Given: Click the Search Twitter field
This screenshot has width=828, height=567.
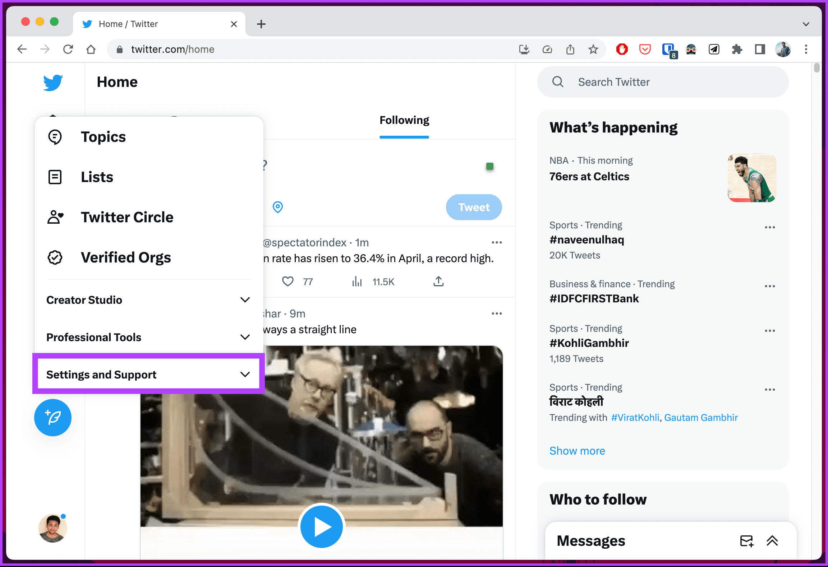Looking at the screenshot, I should point(662,82).
